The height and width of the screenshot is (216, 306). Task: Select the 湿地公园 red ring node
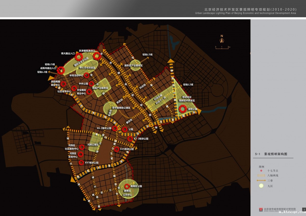click(x=182, y=109)
